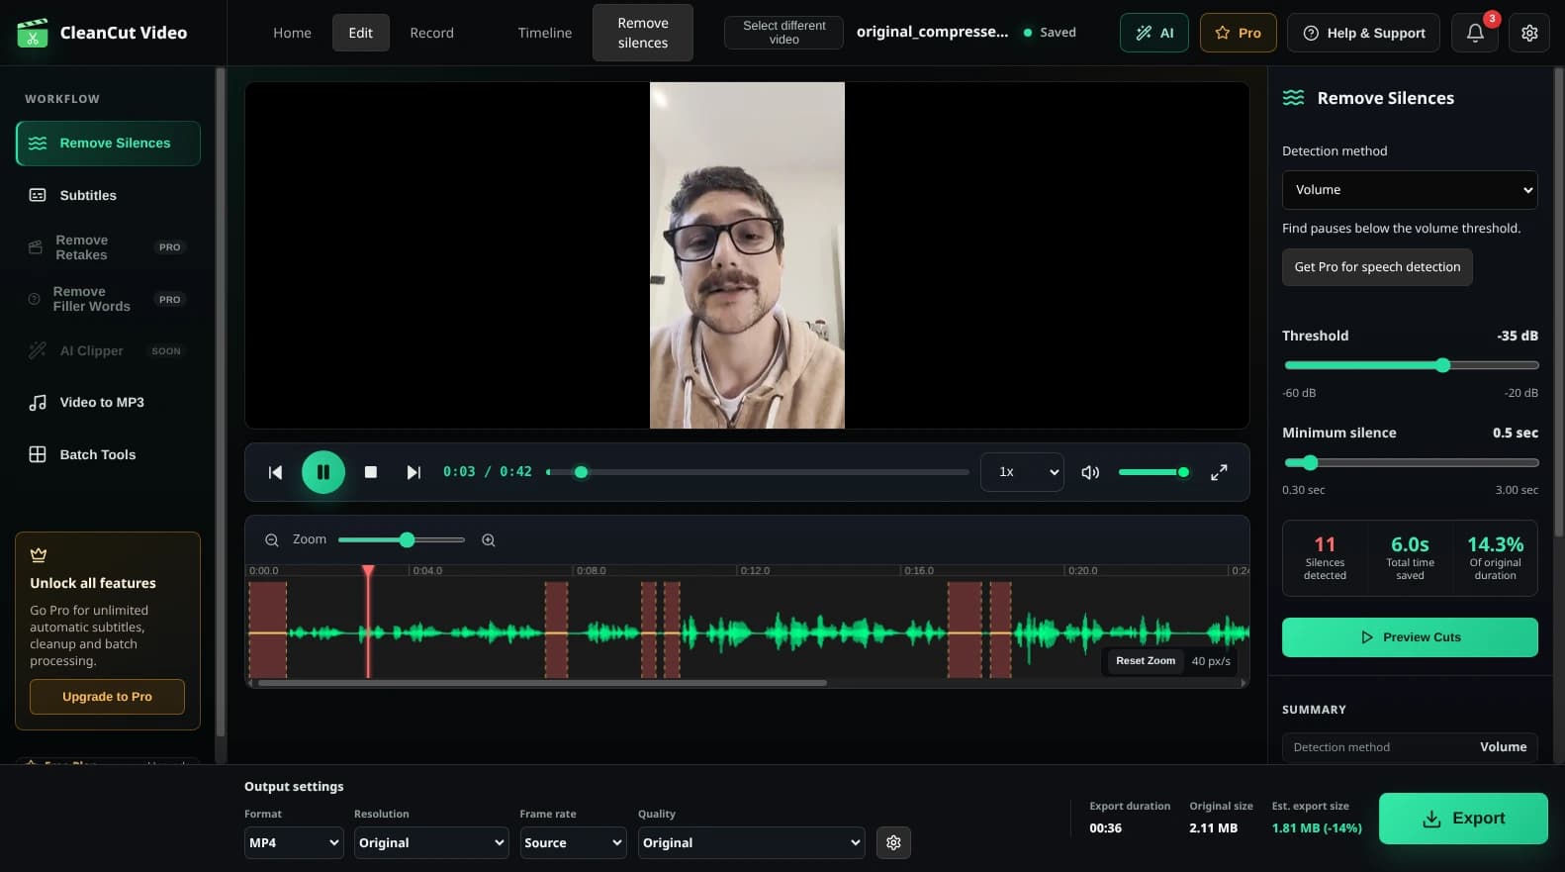
Task: Open the Frame rate dropdown
Action: (x=573, y=842)
